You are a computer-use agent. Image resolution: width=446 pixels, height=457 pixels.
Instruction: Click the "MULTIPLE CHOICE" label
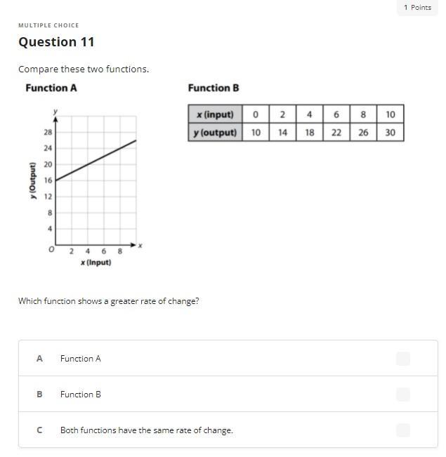(x=48, y=25)
